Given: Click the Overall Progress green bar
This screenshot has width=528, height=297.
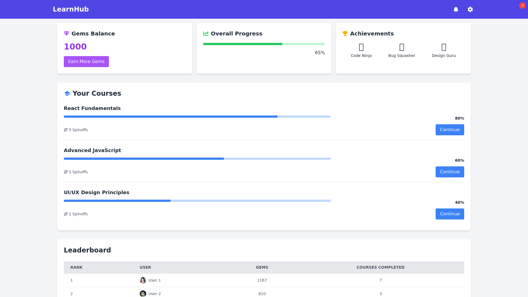Looking at the screenshot, I should click(x=264, y=44).
